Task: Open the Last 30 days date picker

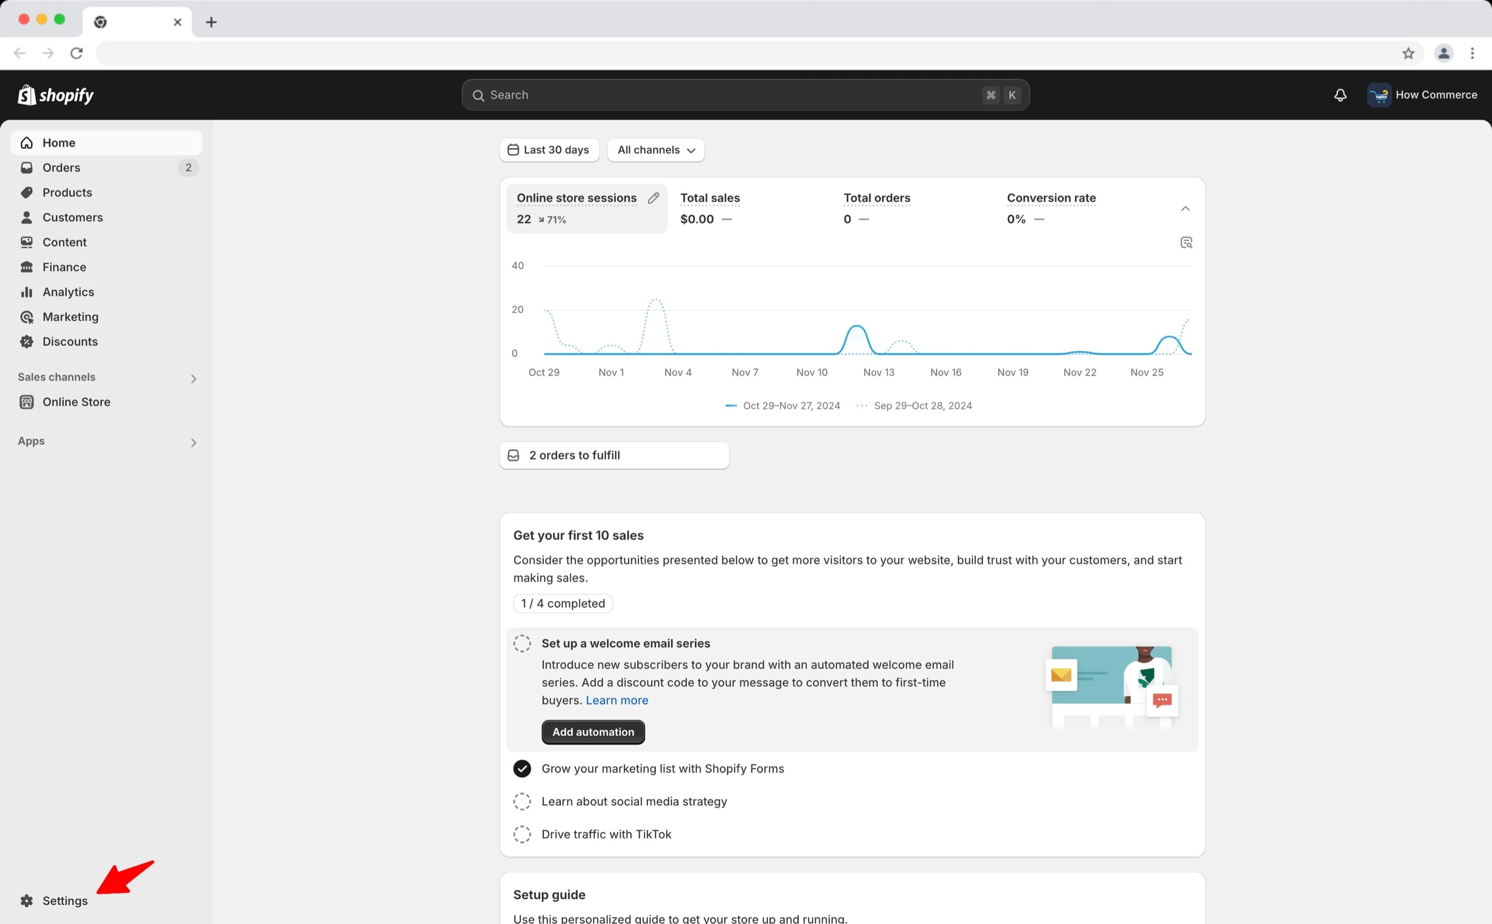Action: click(549, 150)
